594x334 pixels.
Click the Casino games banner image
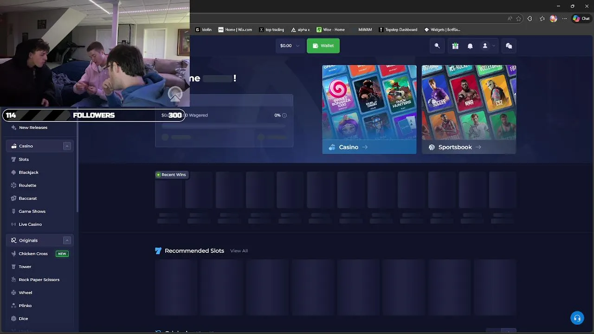[x=369, y=103]
